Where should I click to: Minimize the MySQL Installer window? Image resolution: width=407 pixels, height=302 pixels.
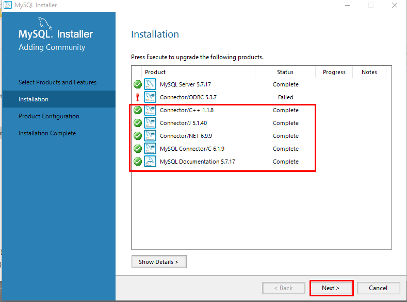[x=348, y=5]
